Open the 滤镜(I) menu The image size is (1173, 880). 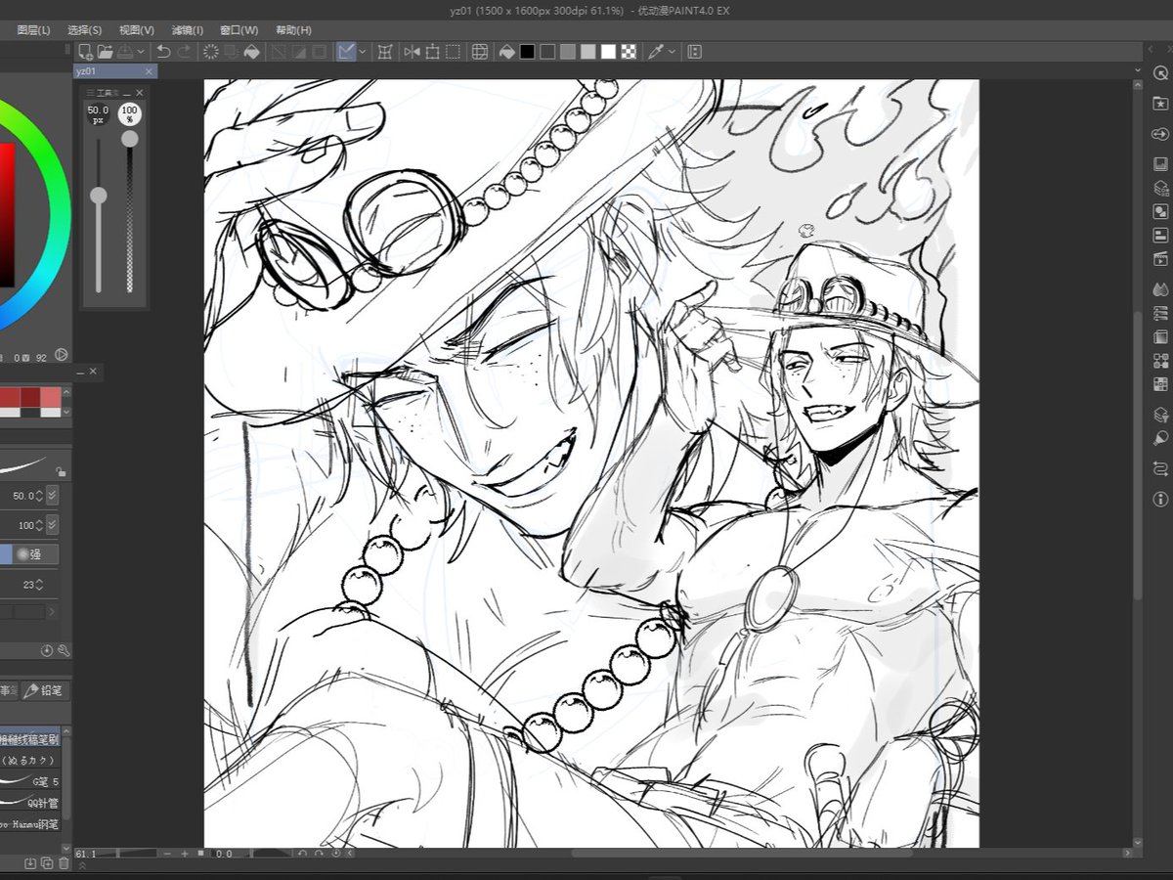click(x=188, y=30)
